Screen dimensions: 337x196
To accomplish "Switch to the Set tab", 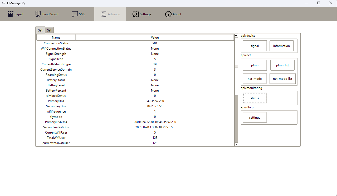I will click(49, 30).
